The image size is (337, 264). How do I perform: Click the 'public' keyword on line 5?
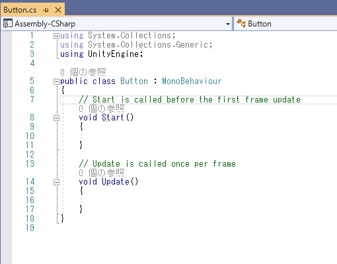74,81
